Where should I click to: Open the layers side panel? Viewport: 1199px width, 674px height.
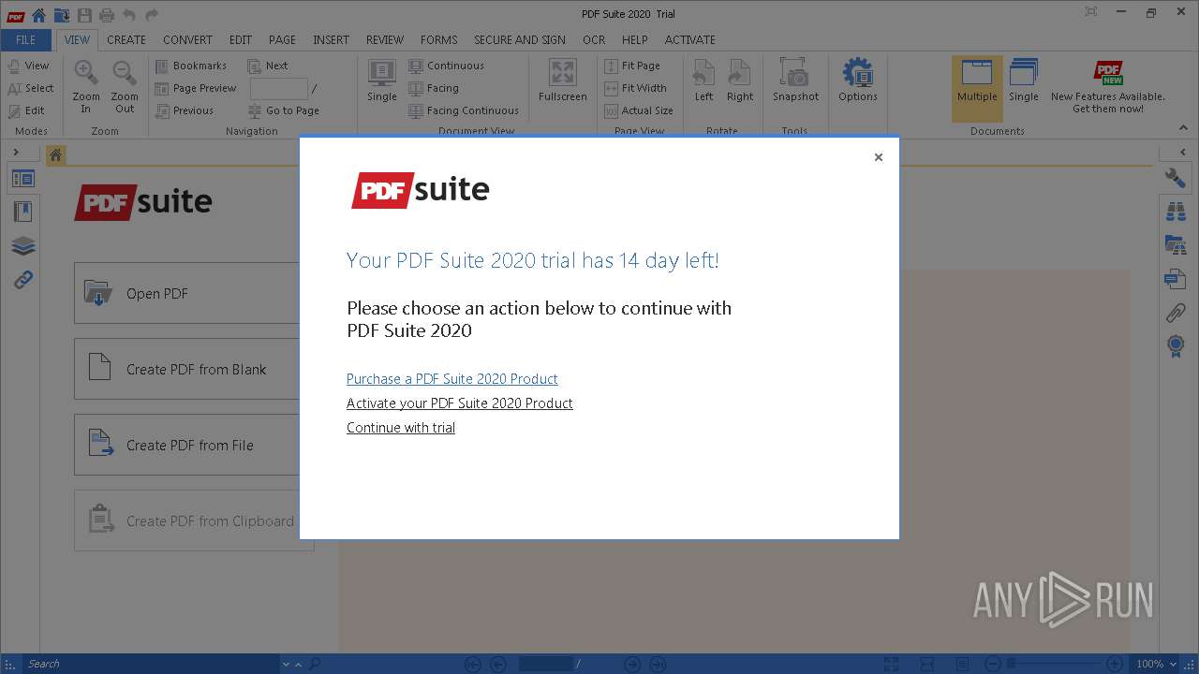tap(23, 245)
